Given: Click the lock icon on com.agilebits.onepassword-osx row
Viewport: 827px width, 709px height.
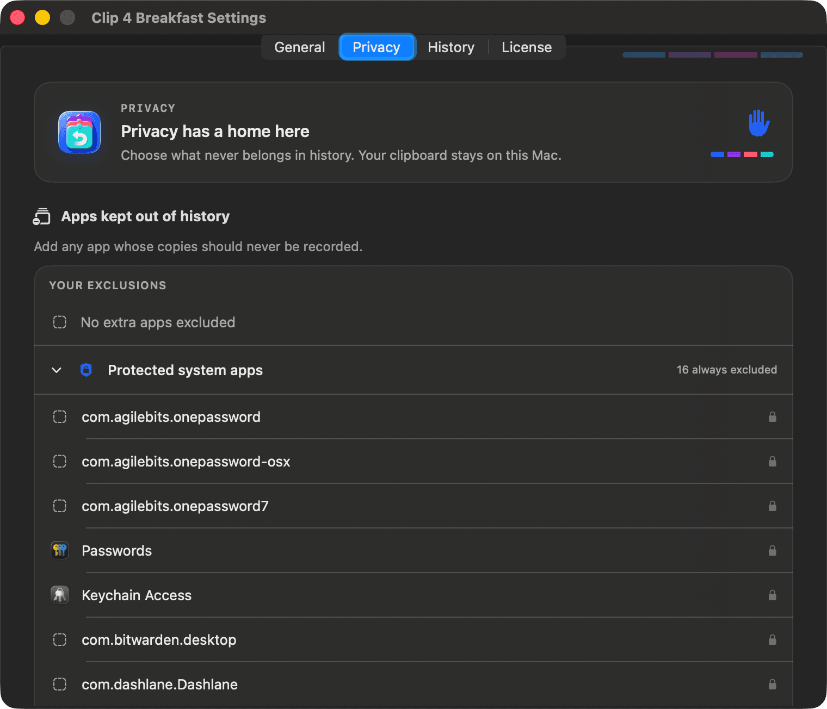Looking at the screenshot, I should click(772, 462).
